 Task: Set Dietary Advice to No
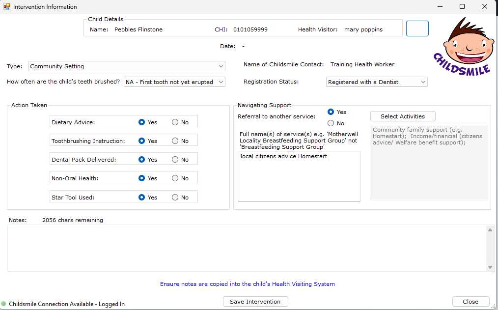(175, 122)
